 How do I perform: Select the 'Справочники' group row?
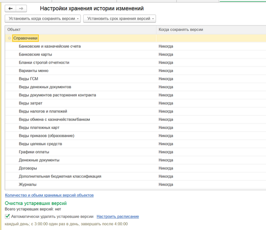coord(25,38)
